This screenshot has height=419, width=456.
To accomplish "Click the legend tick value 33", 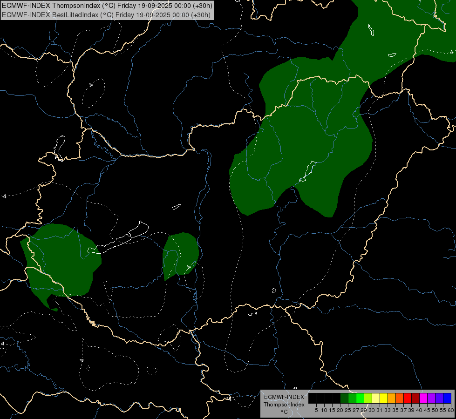I will click(x=388, y=410).
